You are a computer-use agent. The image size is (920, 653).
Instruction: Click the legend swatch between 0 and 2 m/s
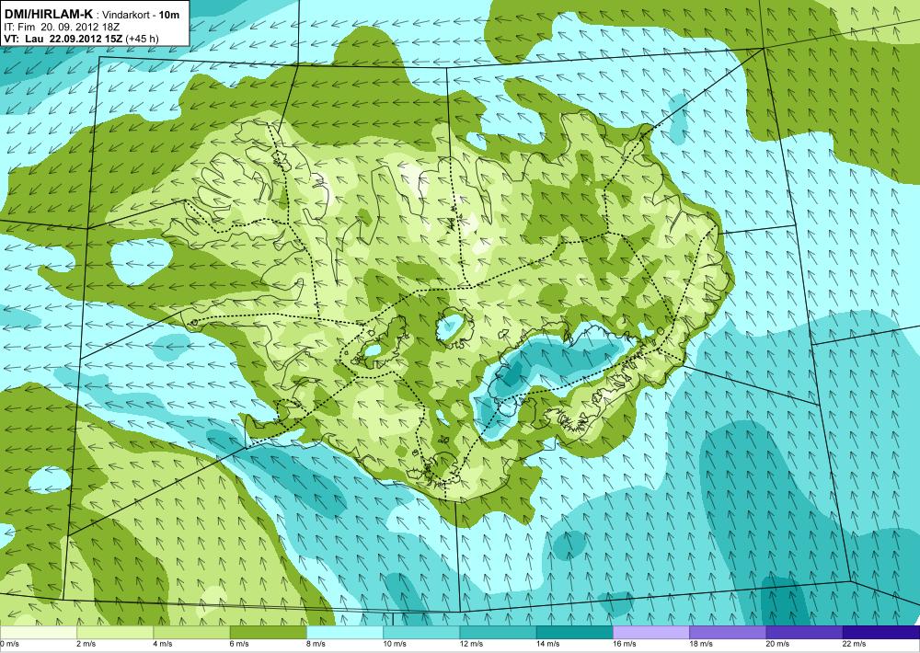[38, 633]
